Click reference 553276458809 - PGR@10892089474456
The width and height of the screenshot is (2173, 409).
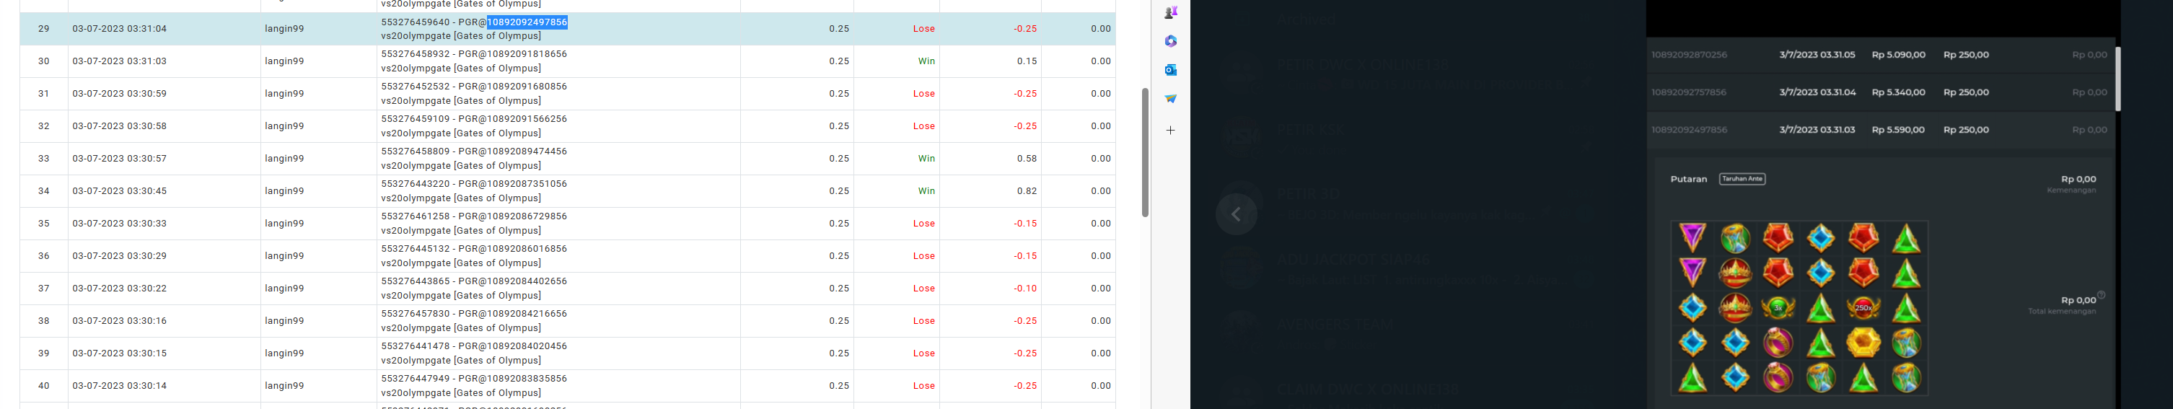(474, 151)
